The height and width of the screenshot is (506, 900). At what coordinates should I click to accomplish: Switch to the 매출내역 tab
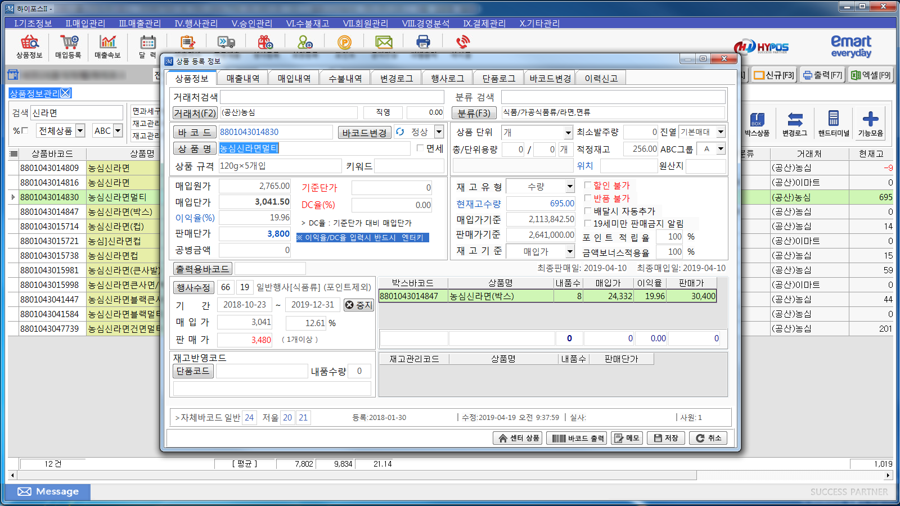243,78
